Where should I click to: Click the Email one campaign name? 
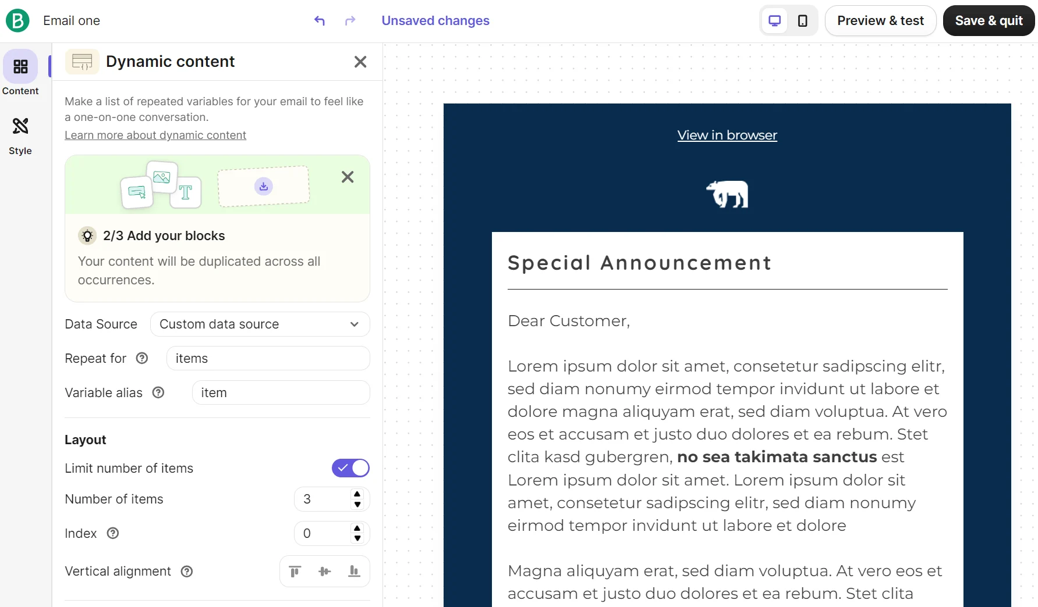[x=72, y=21]
